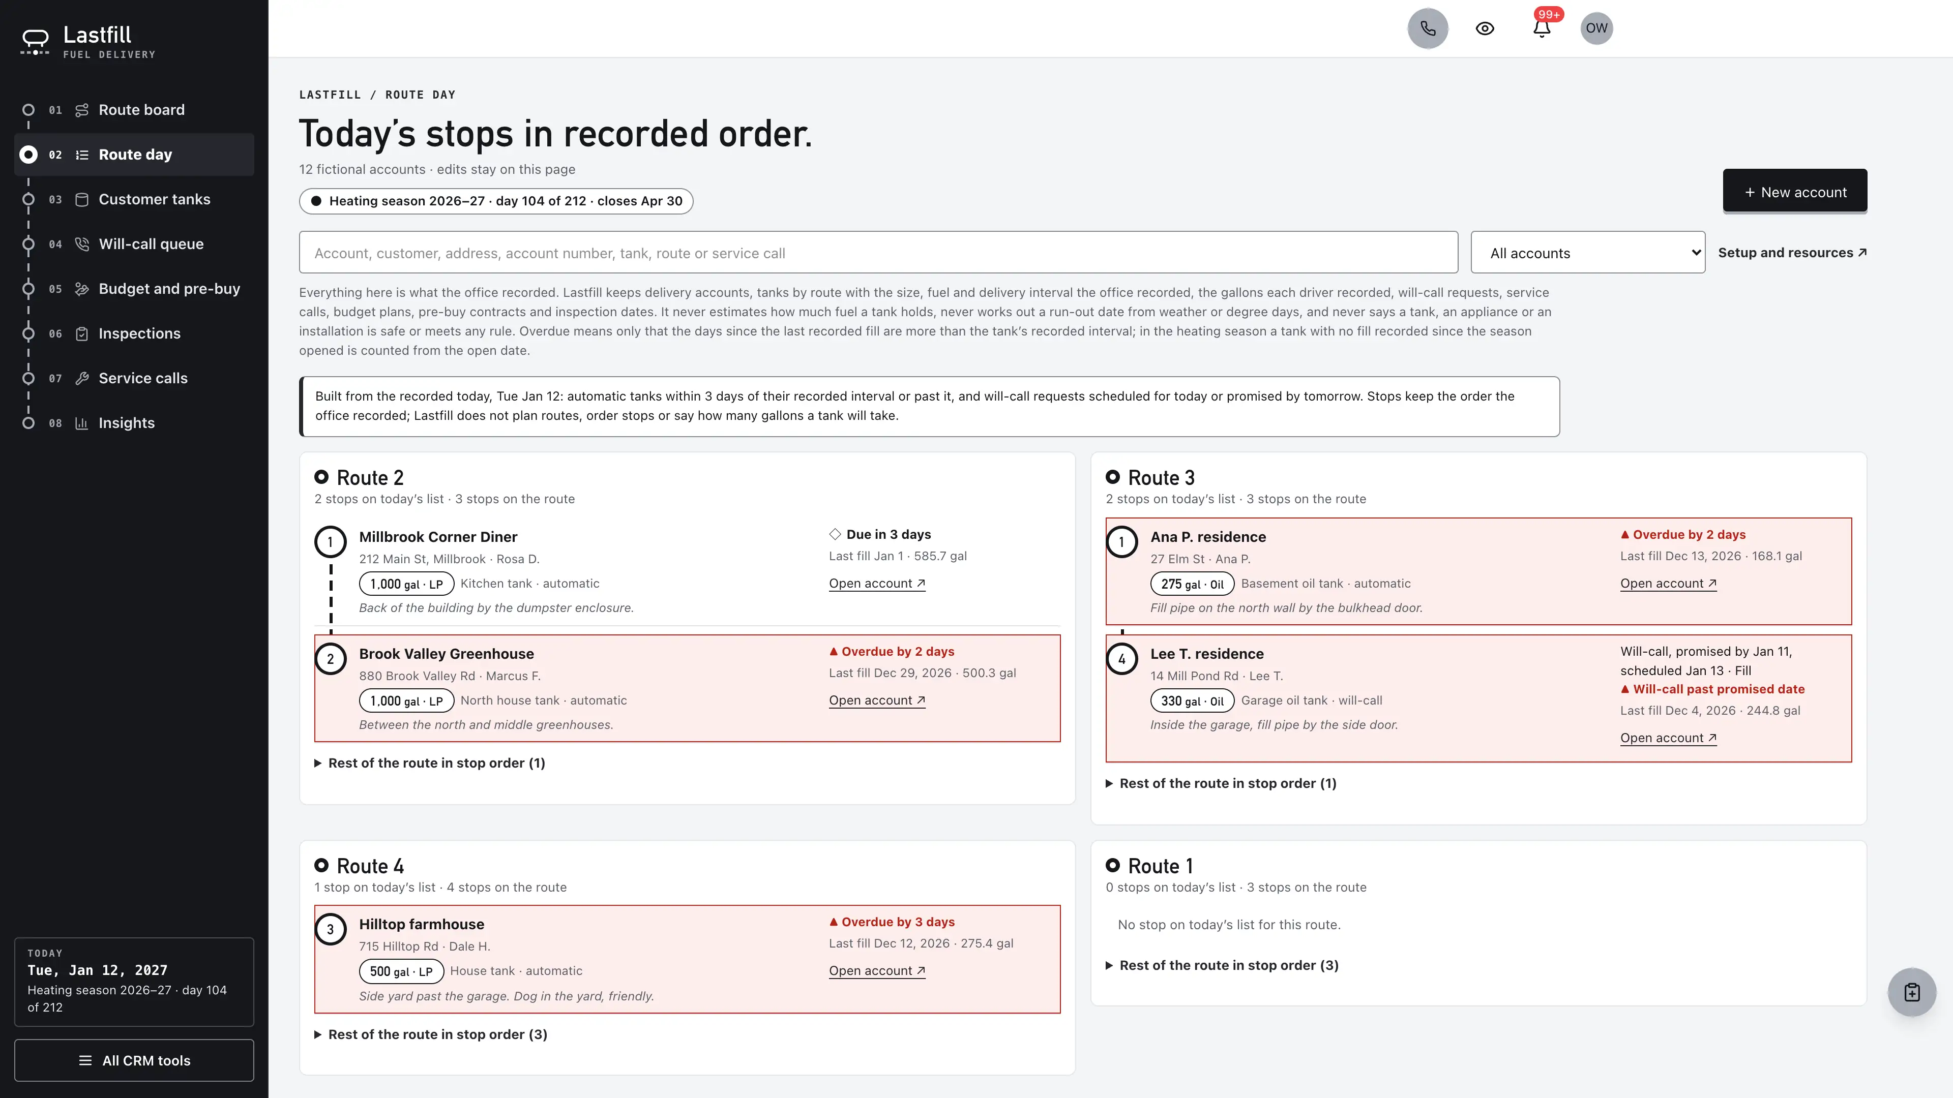
Task: Open account for Millbrook Corner Diner
Action: click(877, 584)
